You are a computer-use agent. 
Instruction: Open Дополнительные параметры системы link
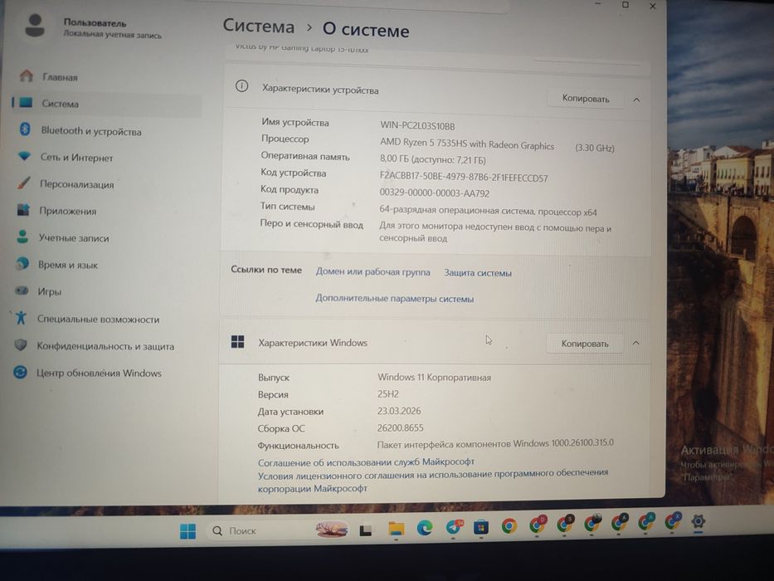click(395, 299)
